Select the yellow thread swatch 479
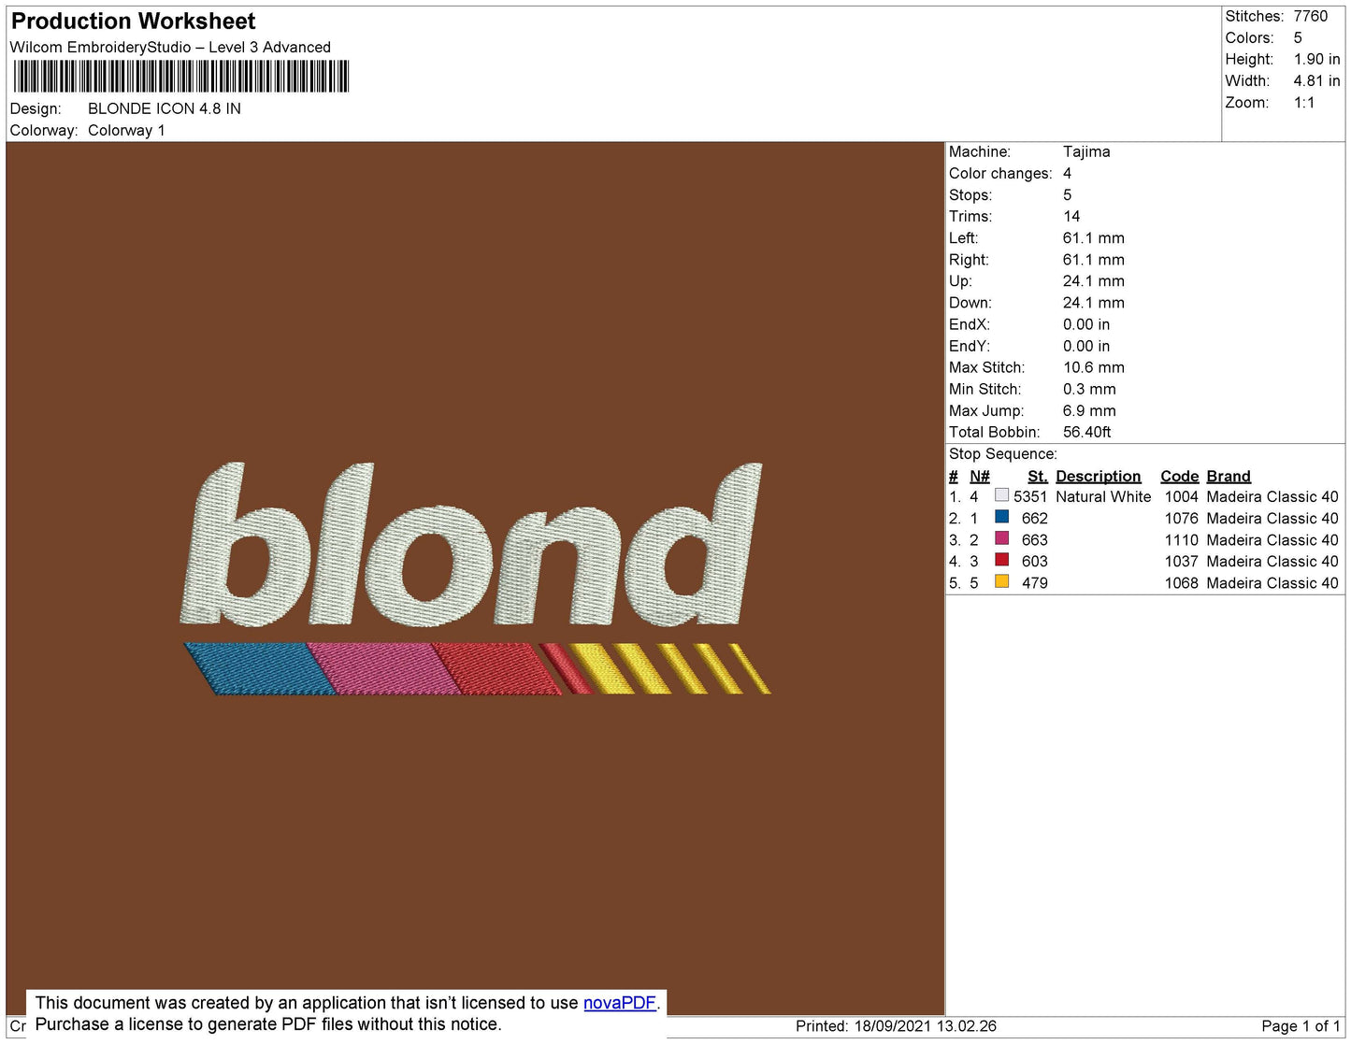Viewport: 1351px width, 1044px height. 1002,581
